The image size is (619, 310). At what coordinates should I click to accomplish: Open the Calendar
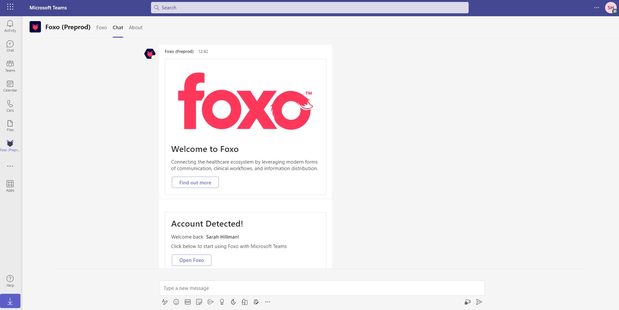[10, 86]
